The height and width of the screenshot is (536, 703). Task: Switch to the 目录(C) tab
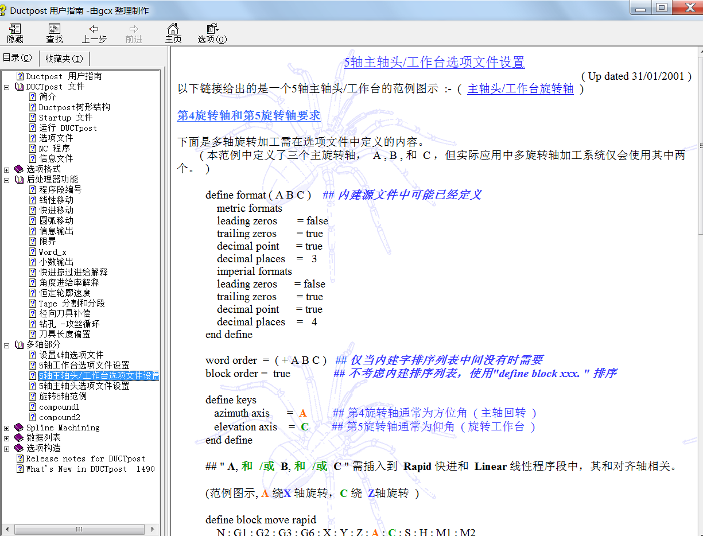[19, 57]
